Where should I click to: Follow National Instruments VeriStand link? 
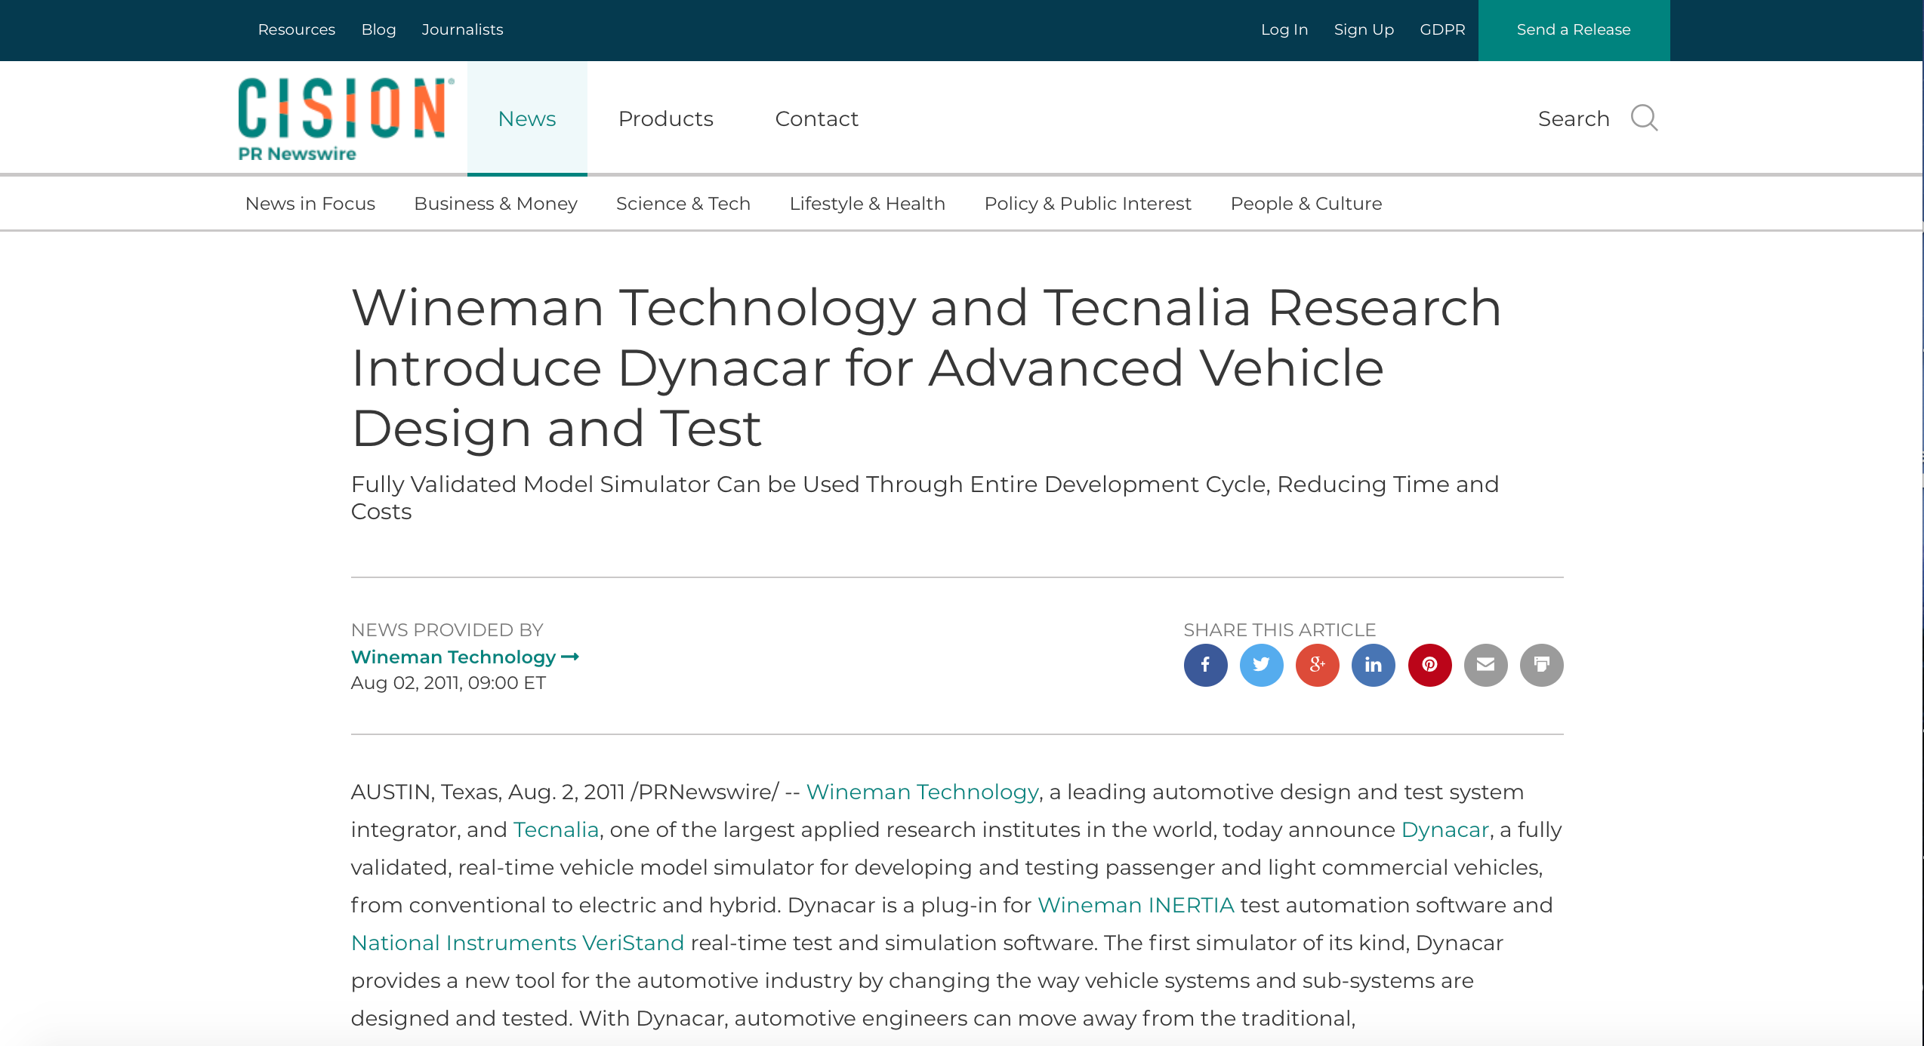pos(517,943)
